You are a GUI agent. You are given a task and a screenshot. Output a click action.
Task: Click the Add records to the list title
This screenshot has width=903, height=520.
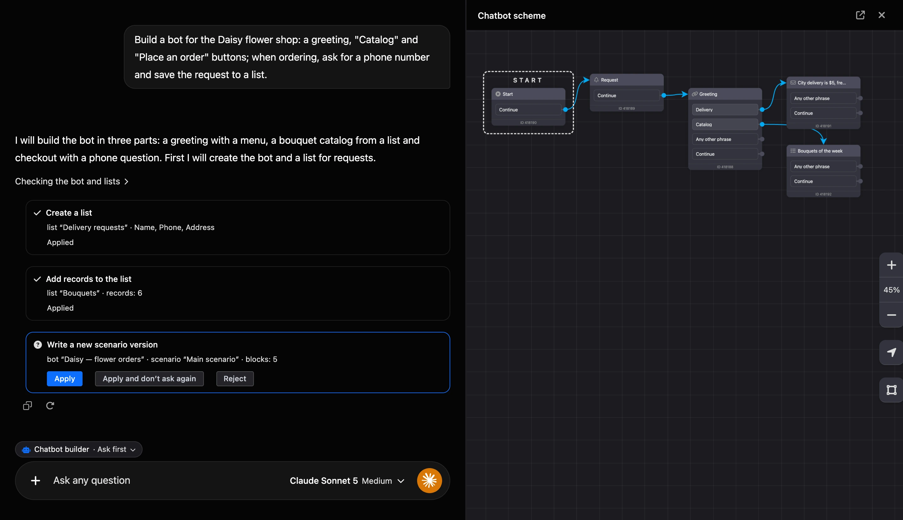click(x=88, y=279)
